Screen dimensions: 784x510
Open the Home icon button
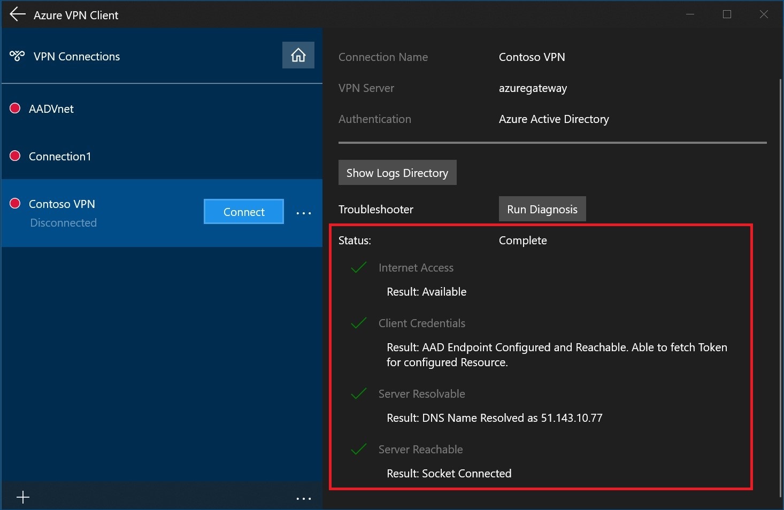point(298,55)
